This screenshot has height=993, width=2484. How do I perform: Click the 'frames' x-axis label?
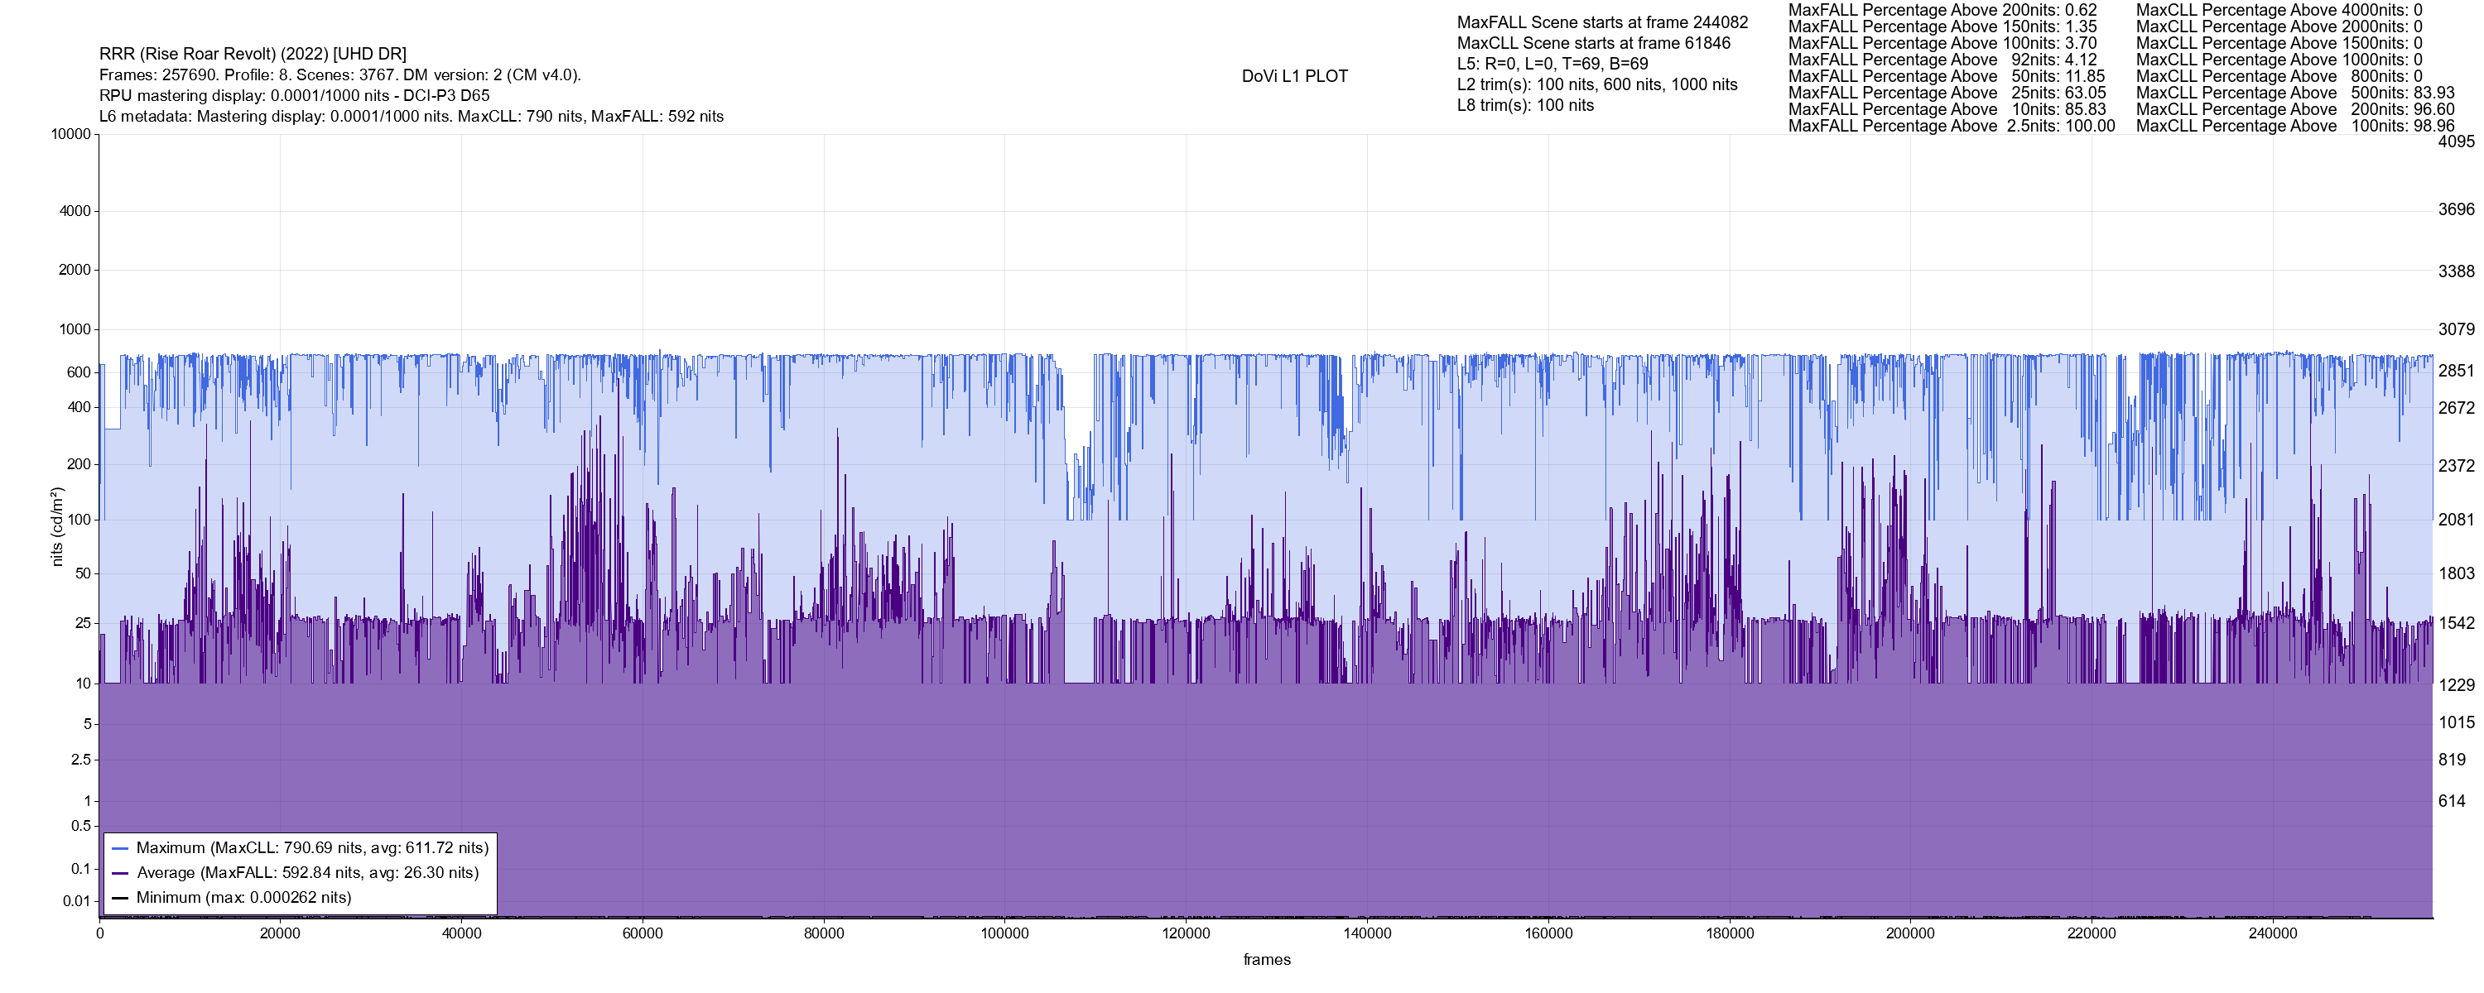pos(1266,960)
